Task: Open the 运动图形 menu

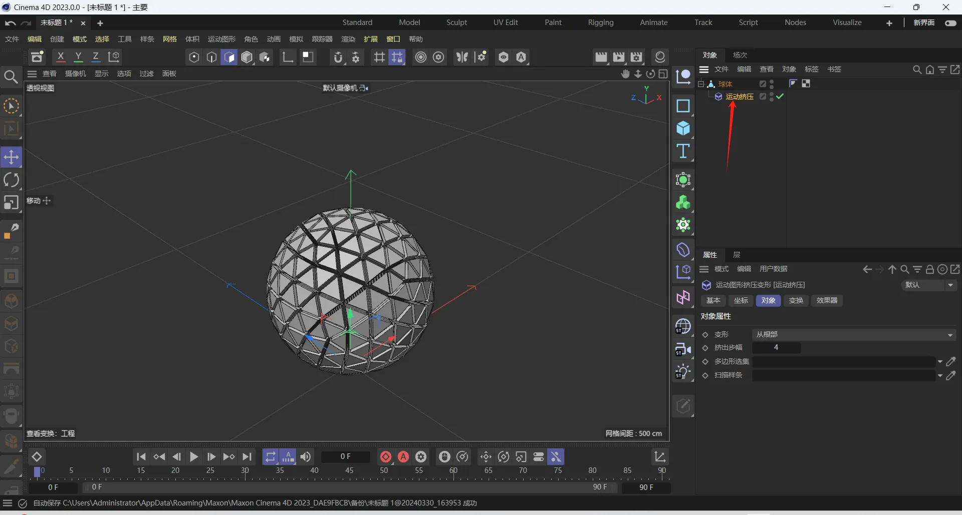Action: pyautogui.click(x=221, y=39)
